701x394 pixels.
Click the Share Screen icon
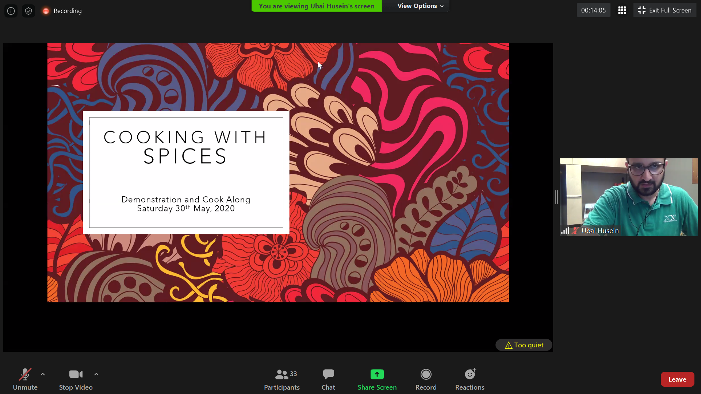click(377, 375)
